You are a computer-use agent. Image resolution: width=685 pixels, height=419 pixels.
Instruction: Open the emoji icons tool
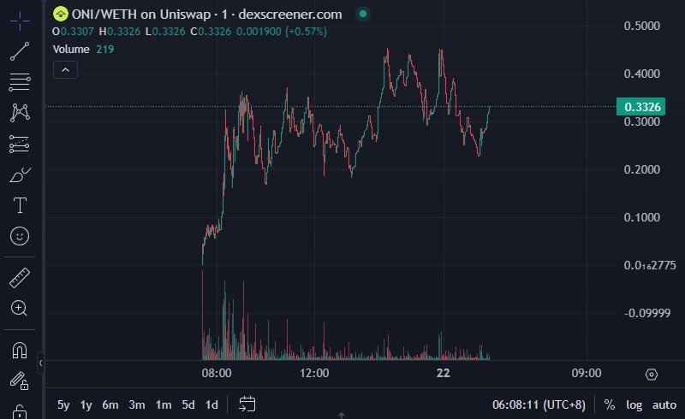pyautogui.click(x=20, y=236)
